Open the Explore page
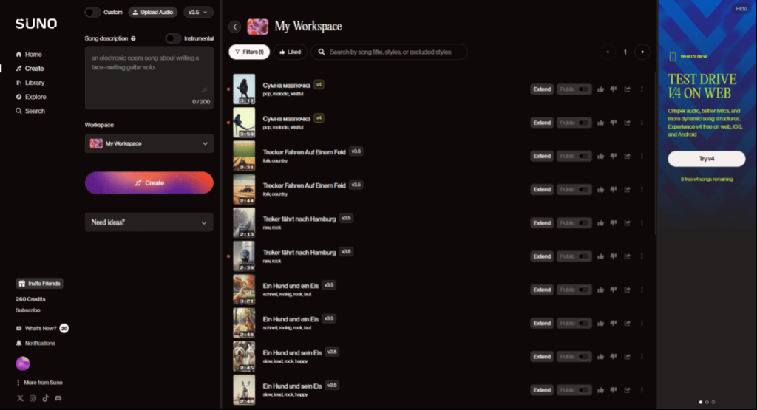The height and width of the screenshot is (410, 757). [31, 97]
